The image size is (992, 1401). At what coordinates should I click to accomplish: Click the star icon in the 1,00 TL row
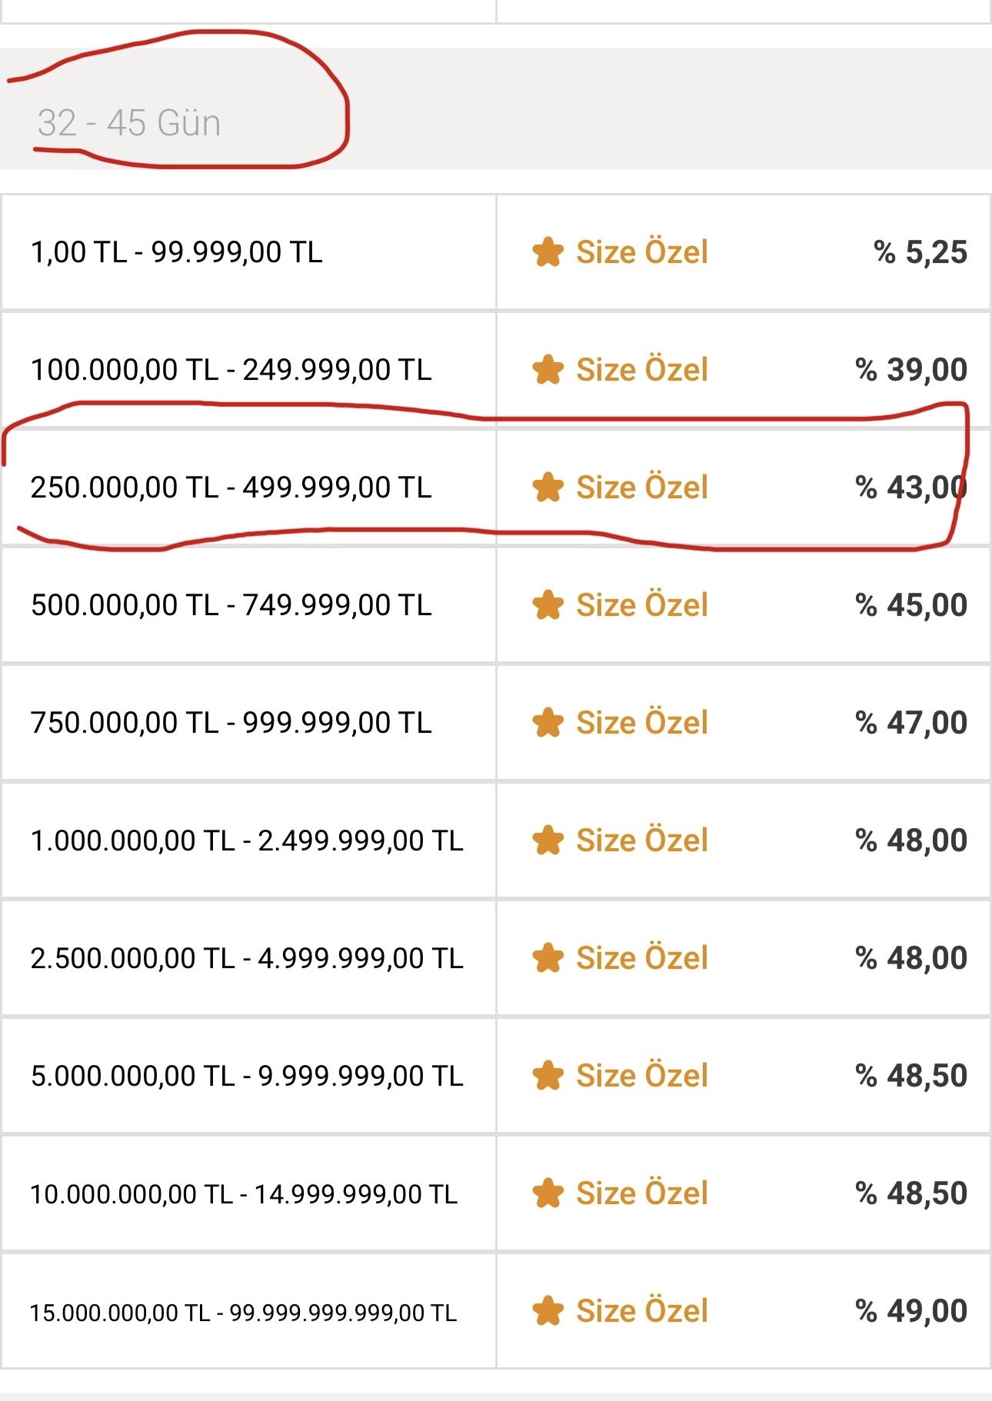548,252
